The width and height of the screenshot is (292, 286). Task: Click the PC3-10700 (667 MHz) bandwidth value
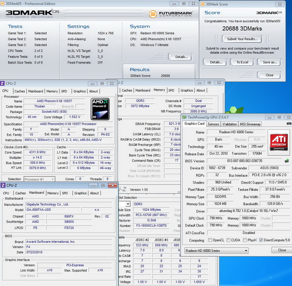(x=151, y=215)
